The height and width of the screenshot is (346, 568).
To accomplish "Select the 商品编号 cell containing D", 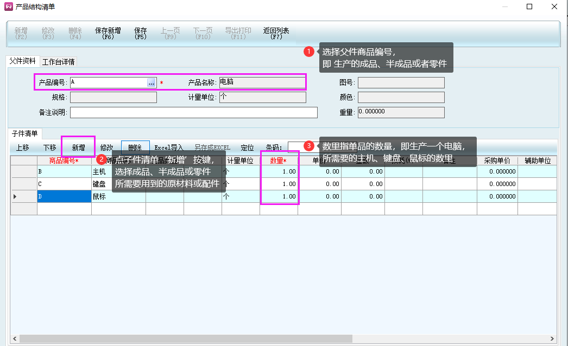I will click(64, 196).
